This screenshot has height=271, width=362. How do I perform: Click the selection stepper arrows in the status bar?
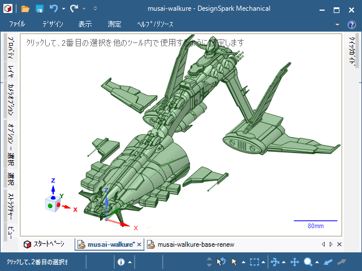[x=209, y=262]
